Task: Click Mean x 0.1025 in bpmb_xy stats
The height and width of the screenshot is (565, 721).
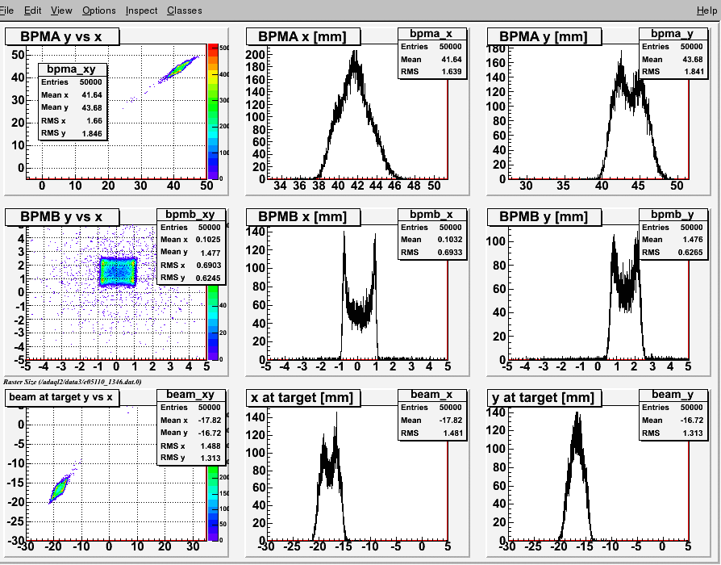Action: coord(191,240)
